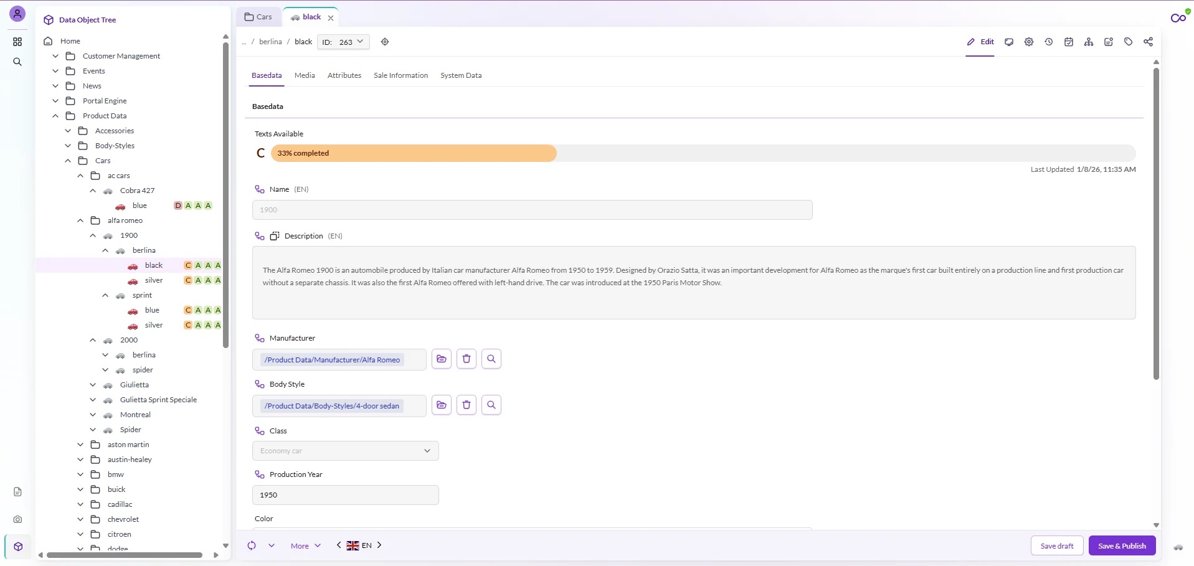
Task: Open folder for Manufacturer relation
Action: click(442, 359)
